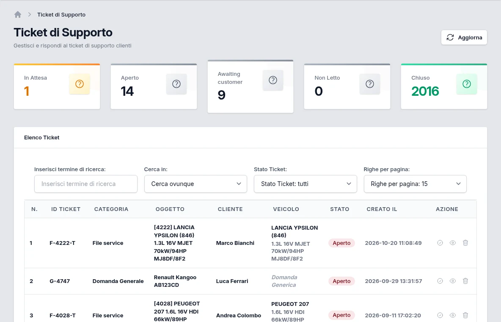Screen dimensions: 501x322
Task: Delete ticket F-4028-T with trash icon
Action: click(465, 315)
